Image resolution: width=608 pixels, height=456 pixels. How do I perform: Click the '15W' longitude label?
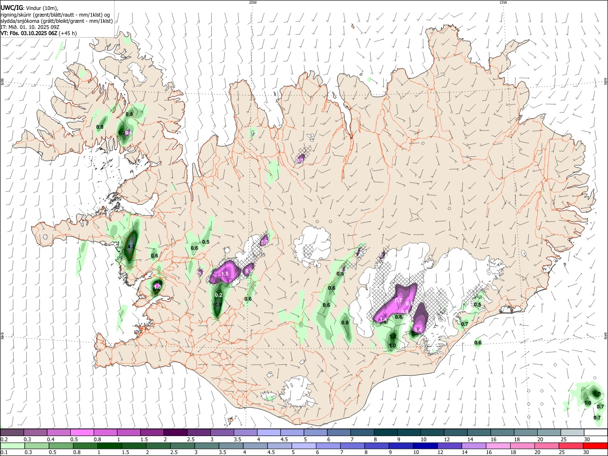503,2
